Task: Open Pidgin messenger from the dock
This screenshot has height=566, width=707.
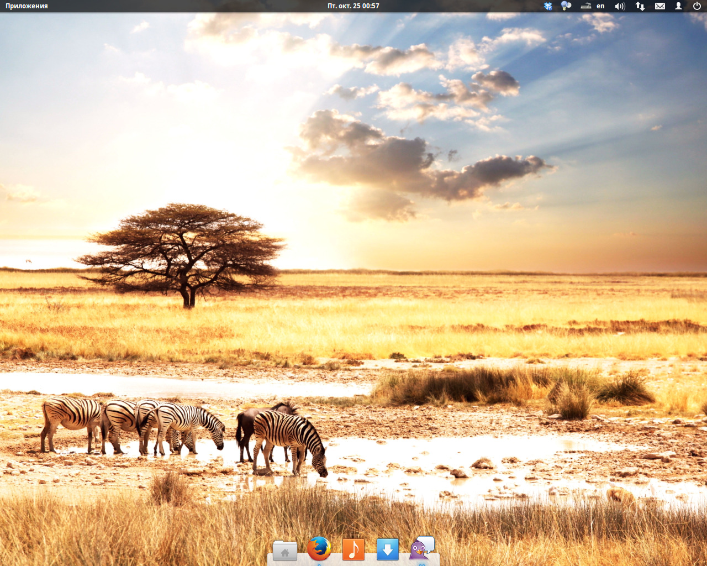Action: click(422, 548)
